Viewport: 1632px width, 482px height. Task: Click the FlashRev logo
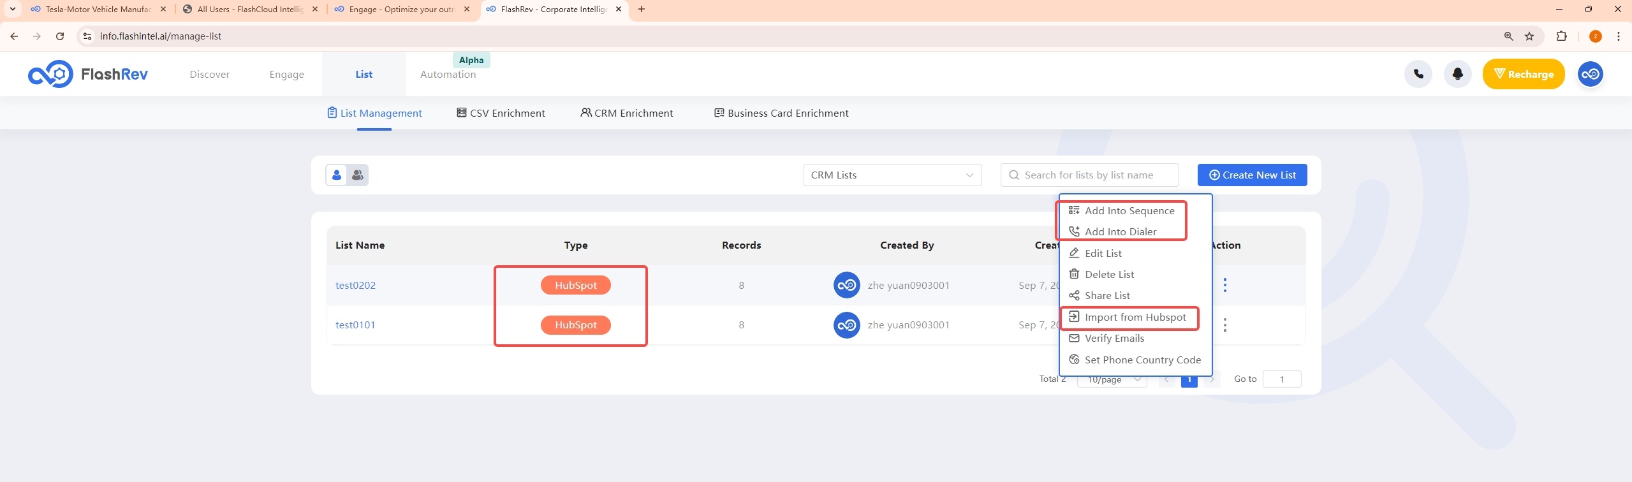pyautogui.click(x=88, y=74)
